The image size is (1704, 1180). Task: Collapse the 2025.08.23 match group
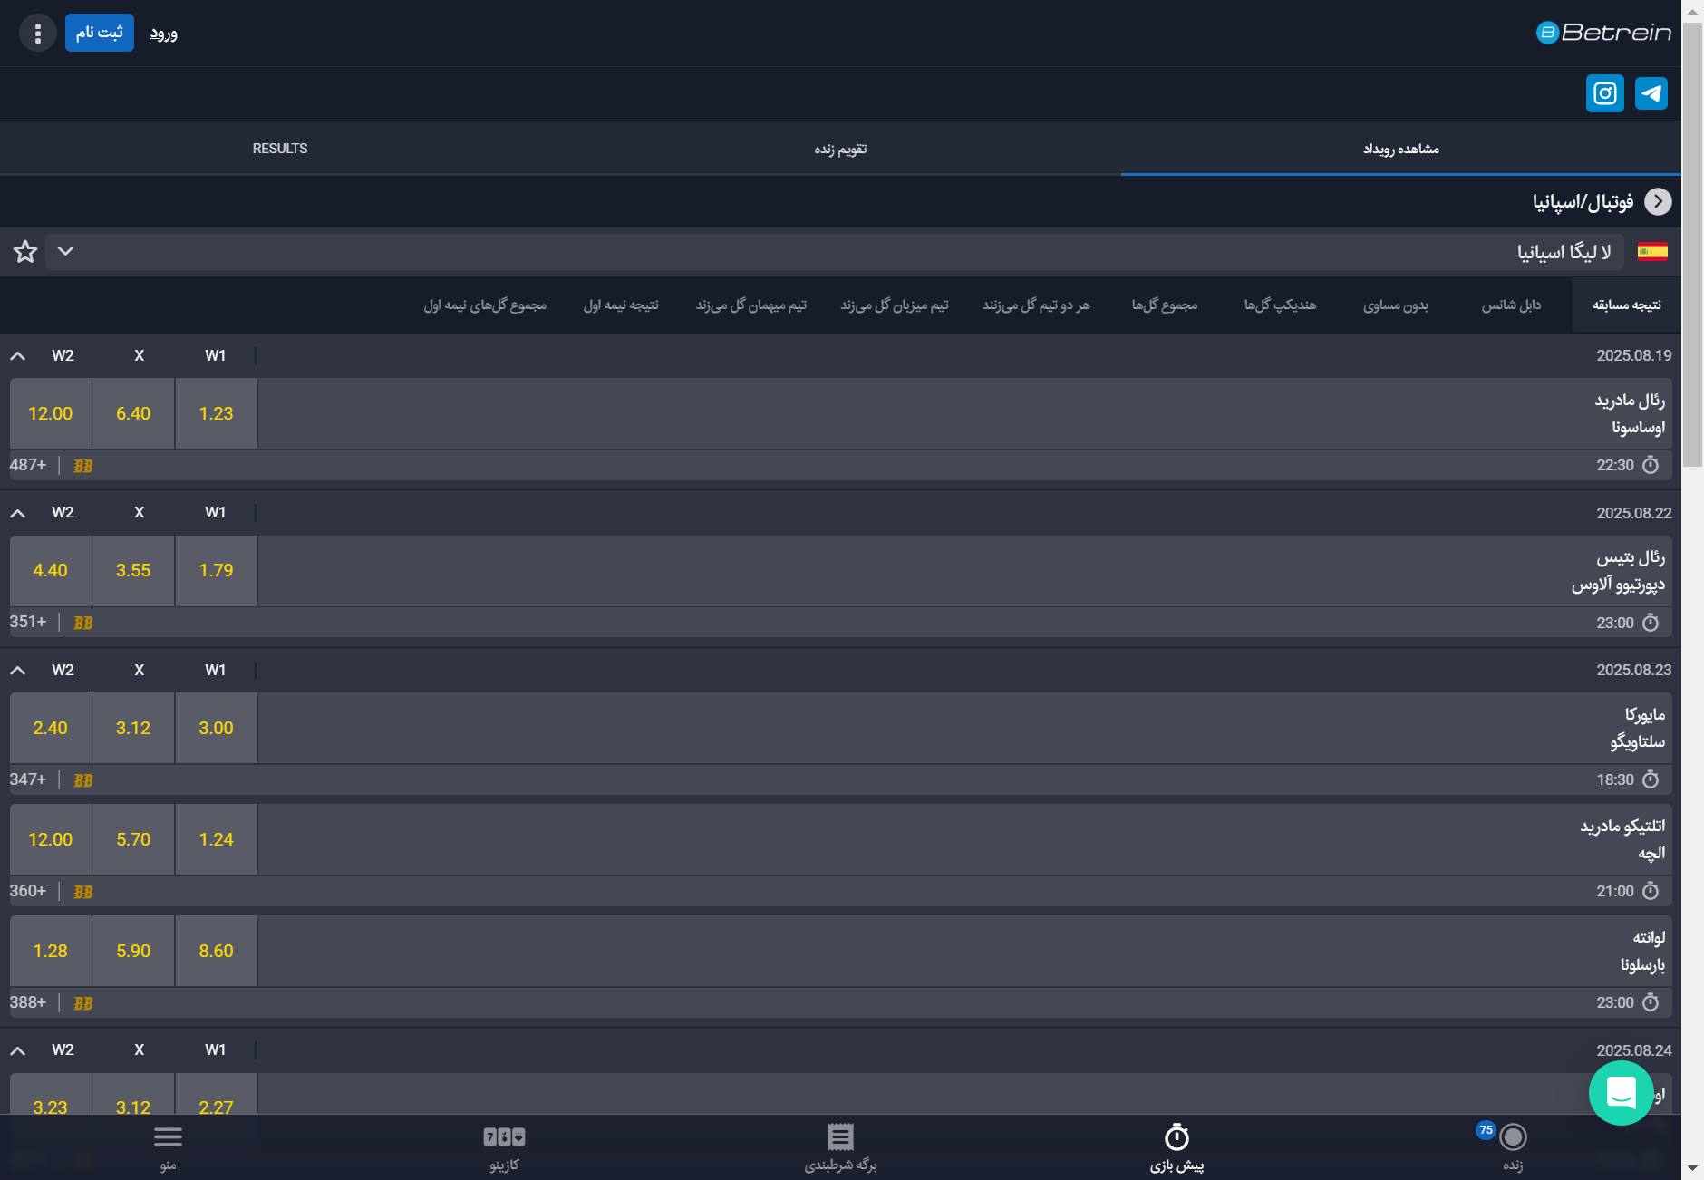pos(17,671)
